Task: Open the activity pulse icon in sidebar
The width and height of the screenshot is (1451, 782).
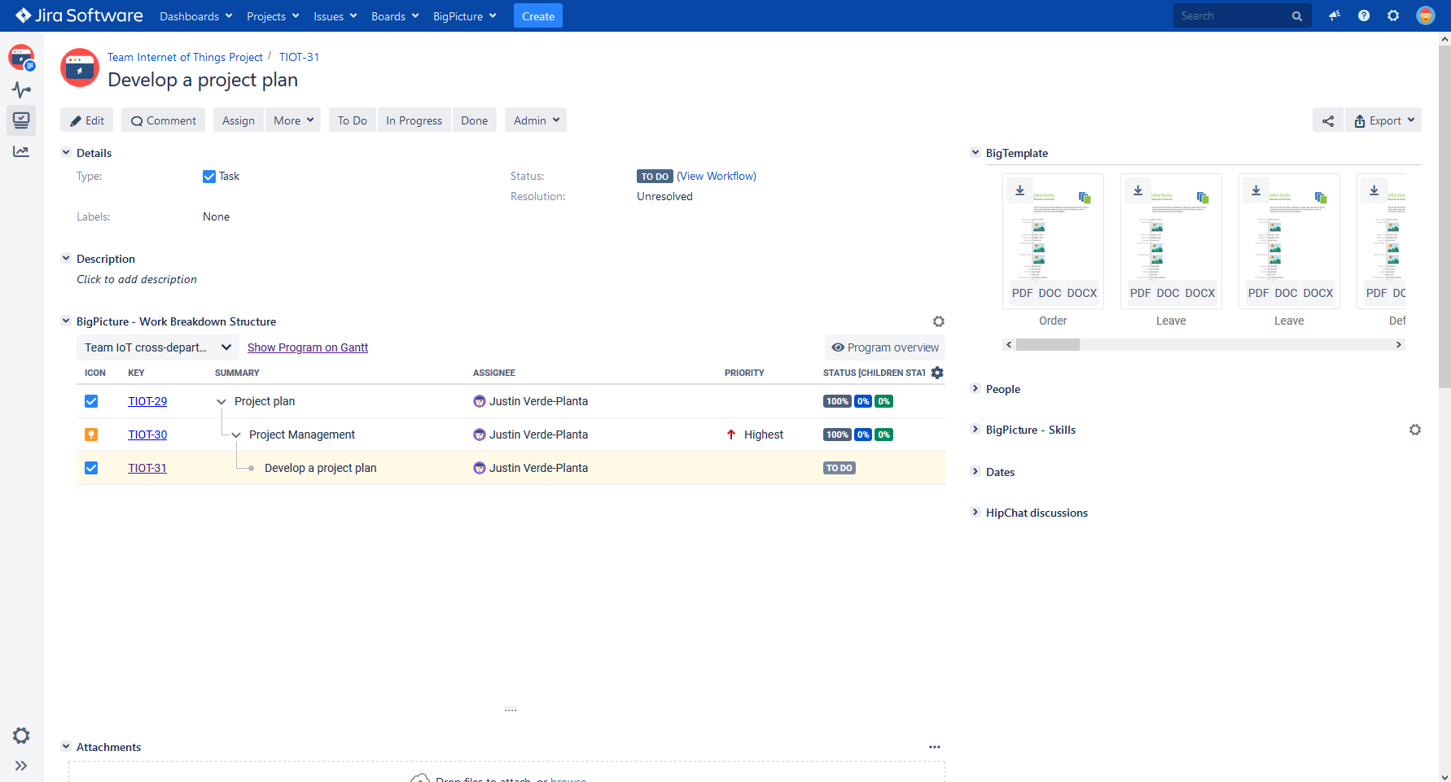Action: [x=21, y=90]
